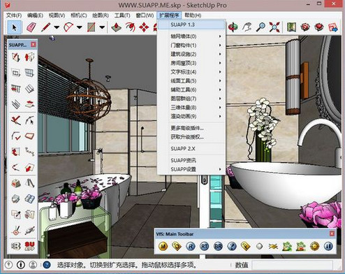Activate the Push/Pull tool icon

tap(116, 27)
